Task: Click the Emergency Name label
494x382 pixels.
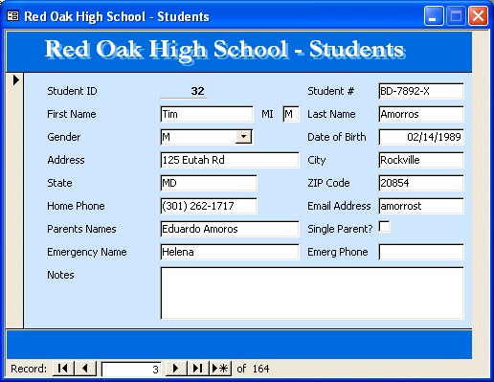Action: pyautogui.click(x=87, y=252)
